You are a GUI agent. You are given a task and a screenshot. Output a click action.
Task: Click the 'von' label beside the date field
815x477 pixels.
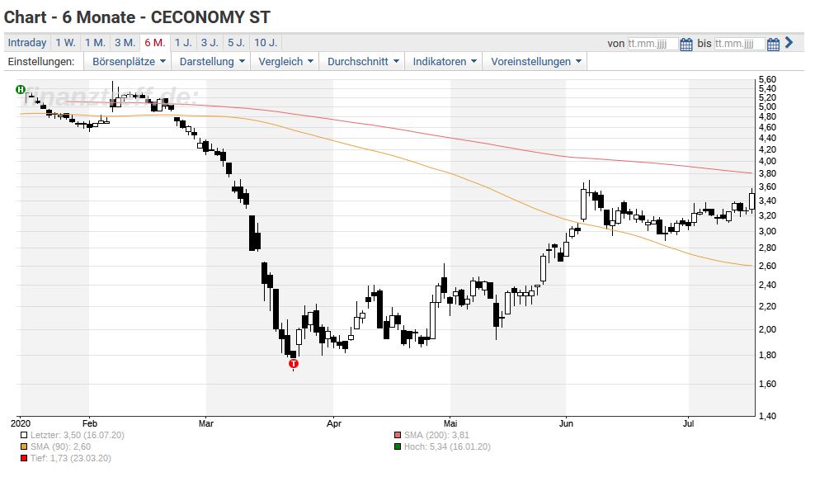coord(616,44)
